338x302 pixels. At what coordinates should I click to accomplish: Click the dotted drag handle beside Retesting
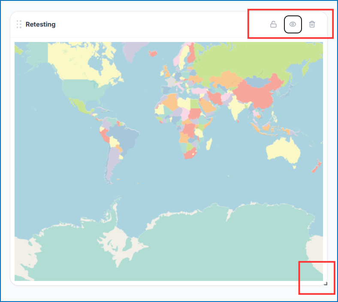click(x=19, y=24)
